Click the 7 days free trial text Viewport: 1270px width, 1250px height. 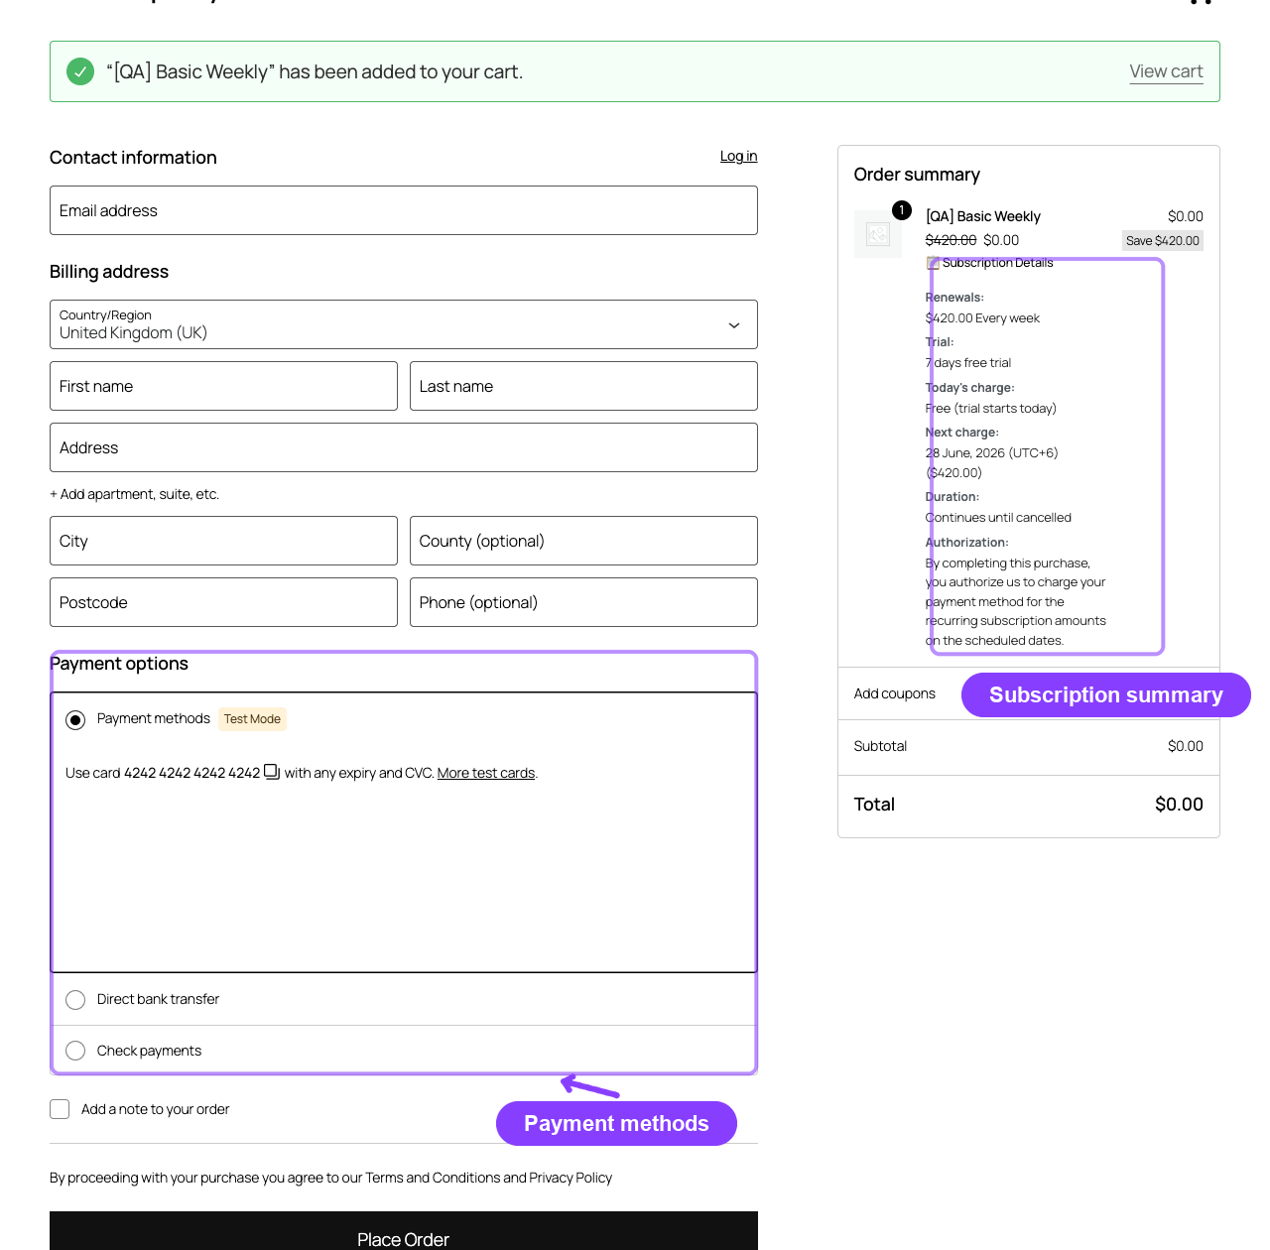968,363
